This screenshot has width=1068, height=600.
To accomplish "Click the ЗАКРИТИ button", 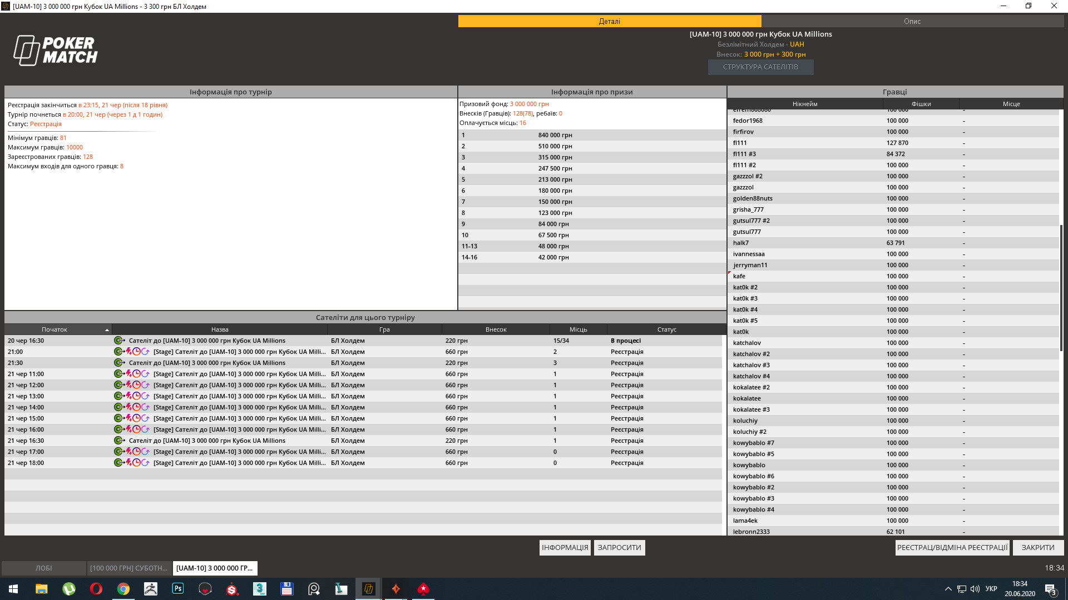I will pyautogui.click(x=1038, y=547).
